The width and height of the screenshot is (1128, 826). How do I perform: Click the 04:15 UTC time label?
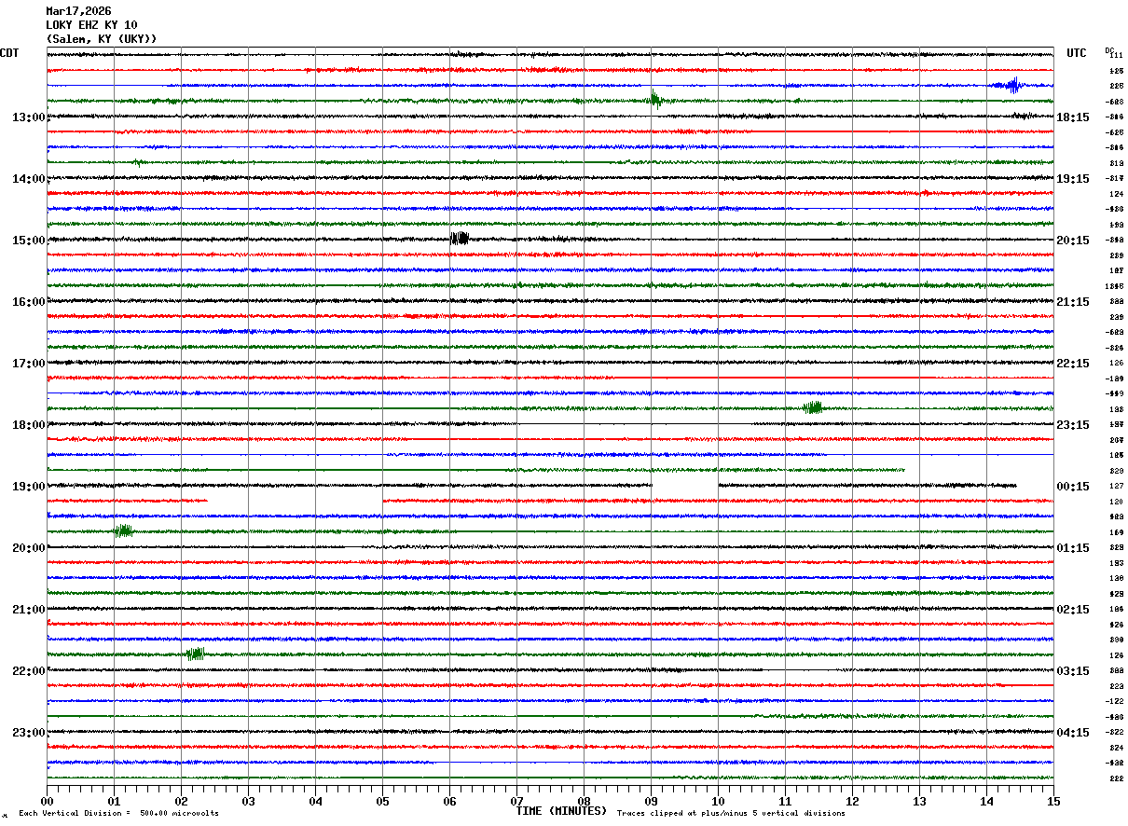1073,733
